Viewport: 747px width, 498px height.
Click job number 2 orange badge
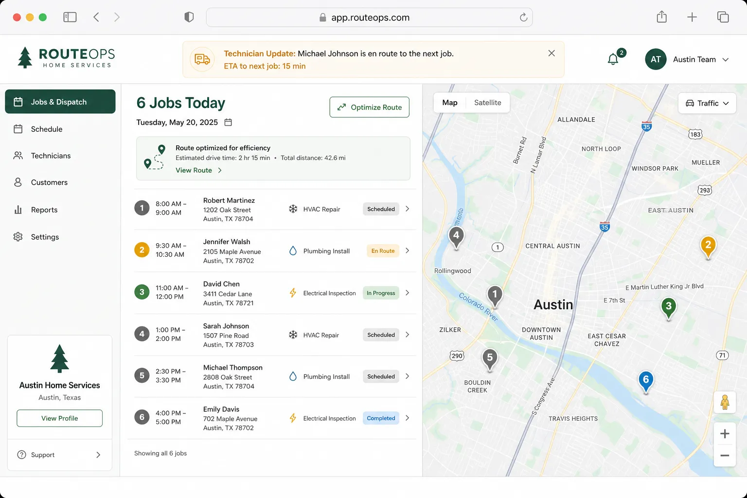tap(142, 250)
